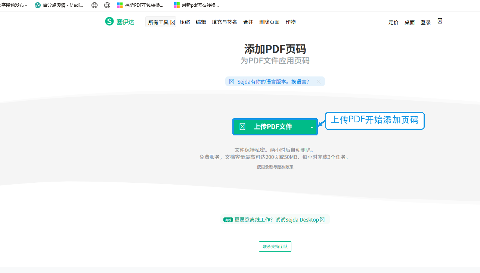The width and height of the screenshot is (480, 273).
Task: Click the 最新pdf tab colorful favicon
Action: (x=177, y=5)
